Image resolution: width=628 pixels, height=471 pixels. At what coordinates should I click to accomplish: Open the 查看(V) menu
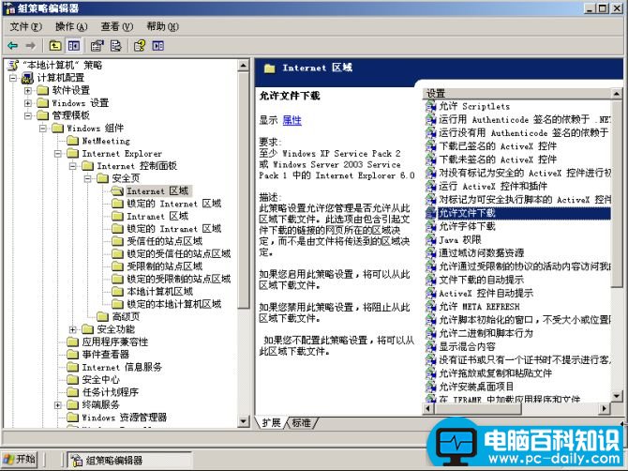[x=116, y=26]
